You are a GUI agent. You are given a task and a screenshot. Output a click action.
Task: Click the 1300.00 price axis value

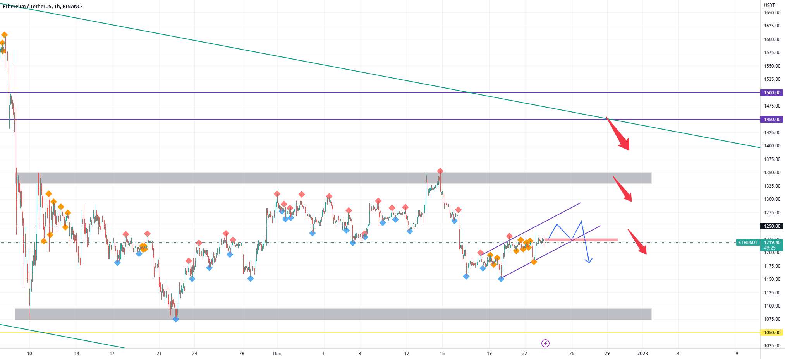[x=772, y=199]
